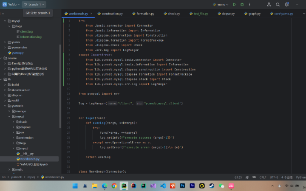Select __init__.py in the project tree

coord(28,154)
